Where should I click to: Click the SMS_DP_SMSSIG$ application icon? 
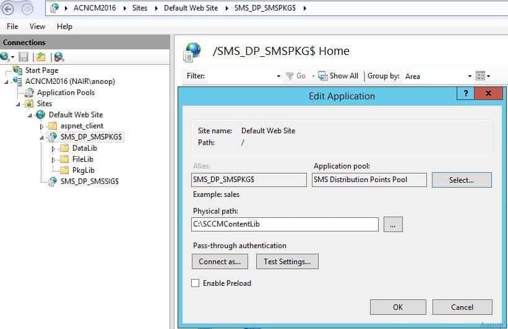53,181
